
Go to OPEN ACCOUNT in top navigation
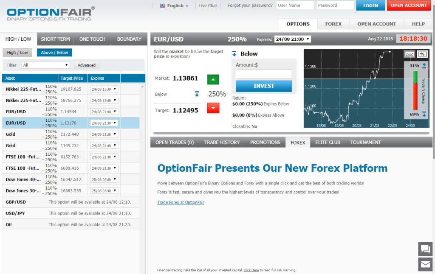[x=377, y=24]
